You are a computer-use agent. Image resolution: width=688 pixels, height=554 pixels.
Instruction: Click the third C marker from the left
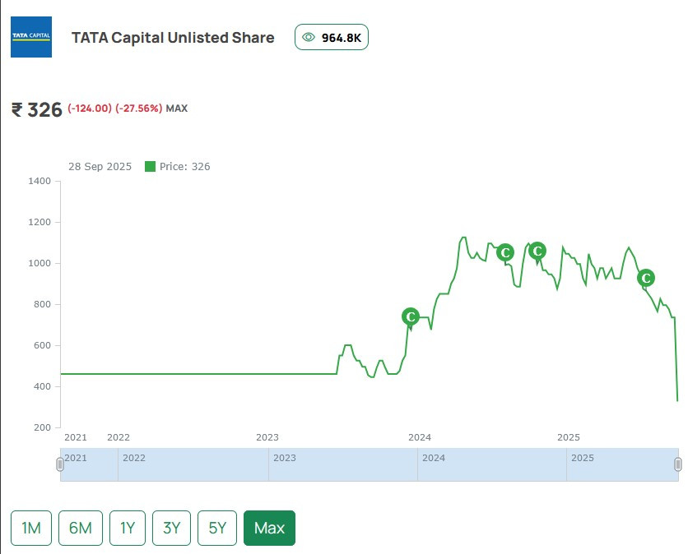(x=537, y=251)
